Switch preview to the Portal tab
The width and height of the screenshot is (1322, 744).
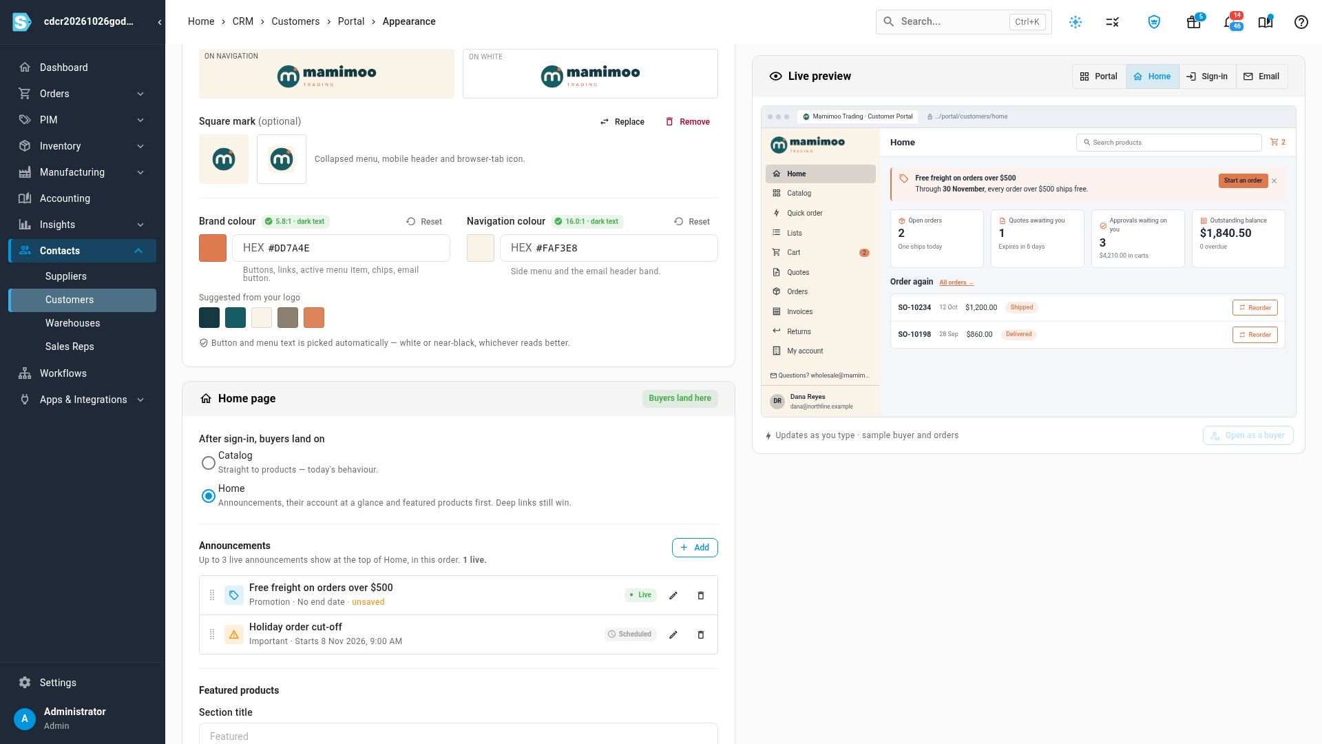(1099, 76)
